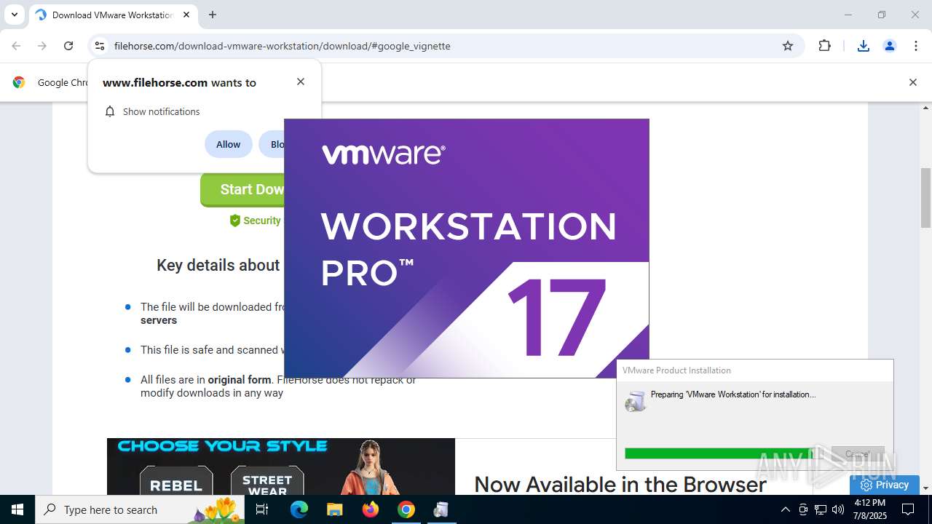The width and height of the screenshot is (932, 524).
Task: Open the Extensions puzzle icon
Action: point(824,46)
